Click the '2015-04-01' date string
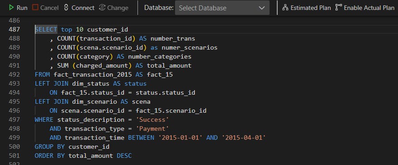 coord(244,137)
